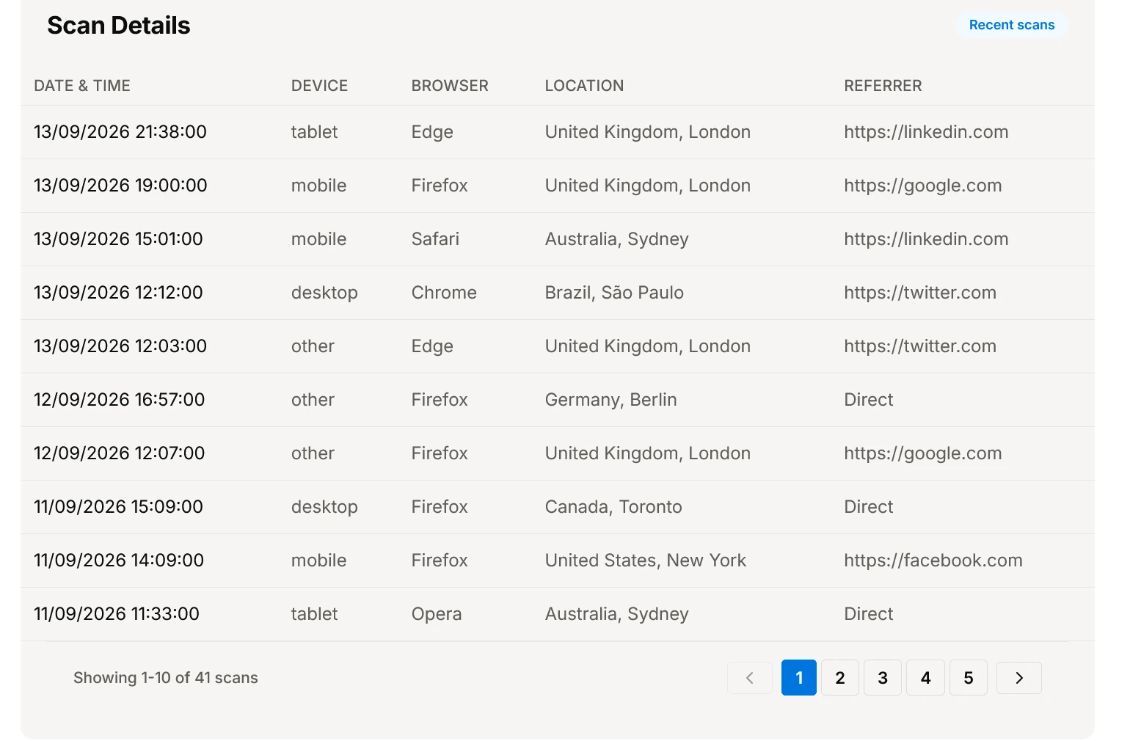1130x741 pixels.
Task: Select the 13/09/2026 21:38:00 timestamp
Action: coord(120,132)
